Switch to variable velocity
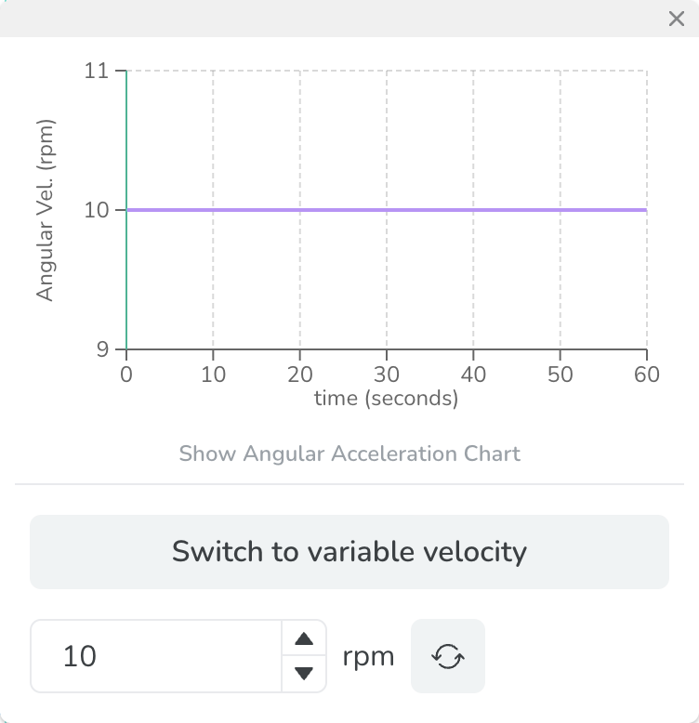 coord(349,552)
